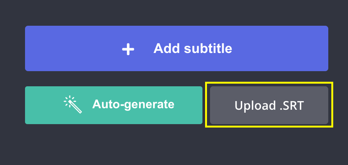Screen dimensions: 348x165
Task: Select the wide blue Add subtitle bar
Action: [x=176, y=48]
